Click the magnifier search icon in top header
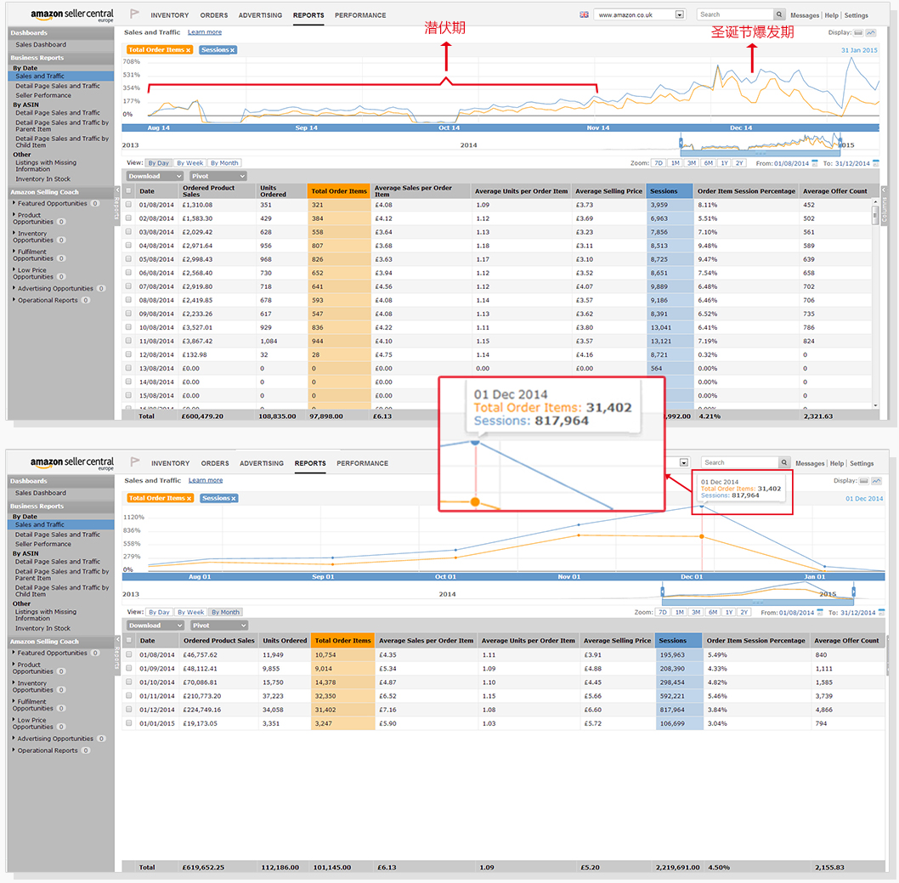This screenshot has height=883, width=899. (779, 14)
